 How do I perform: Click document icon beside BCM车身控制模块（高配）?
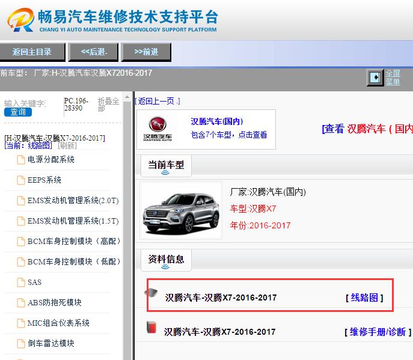click(21, 242)
